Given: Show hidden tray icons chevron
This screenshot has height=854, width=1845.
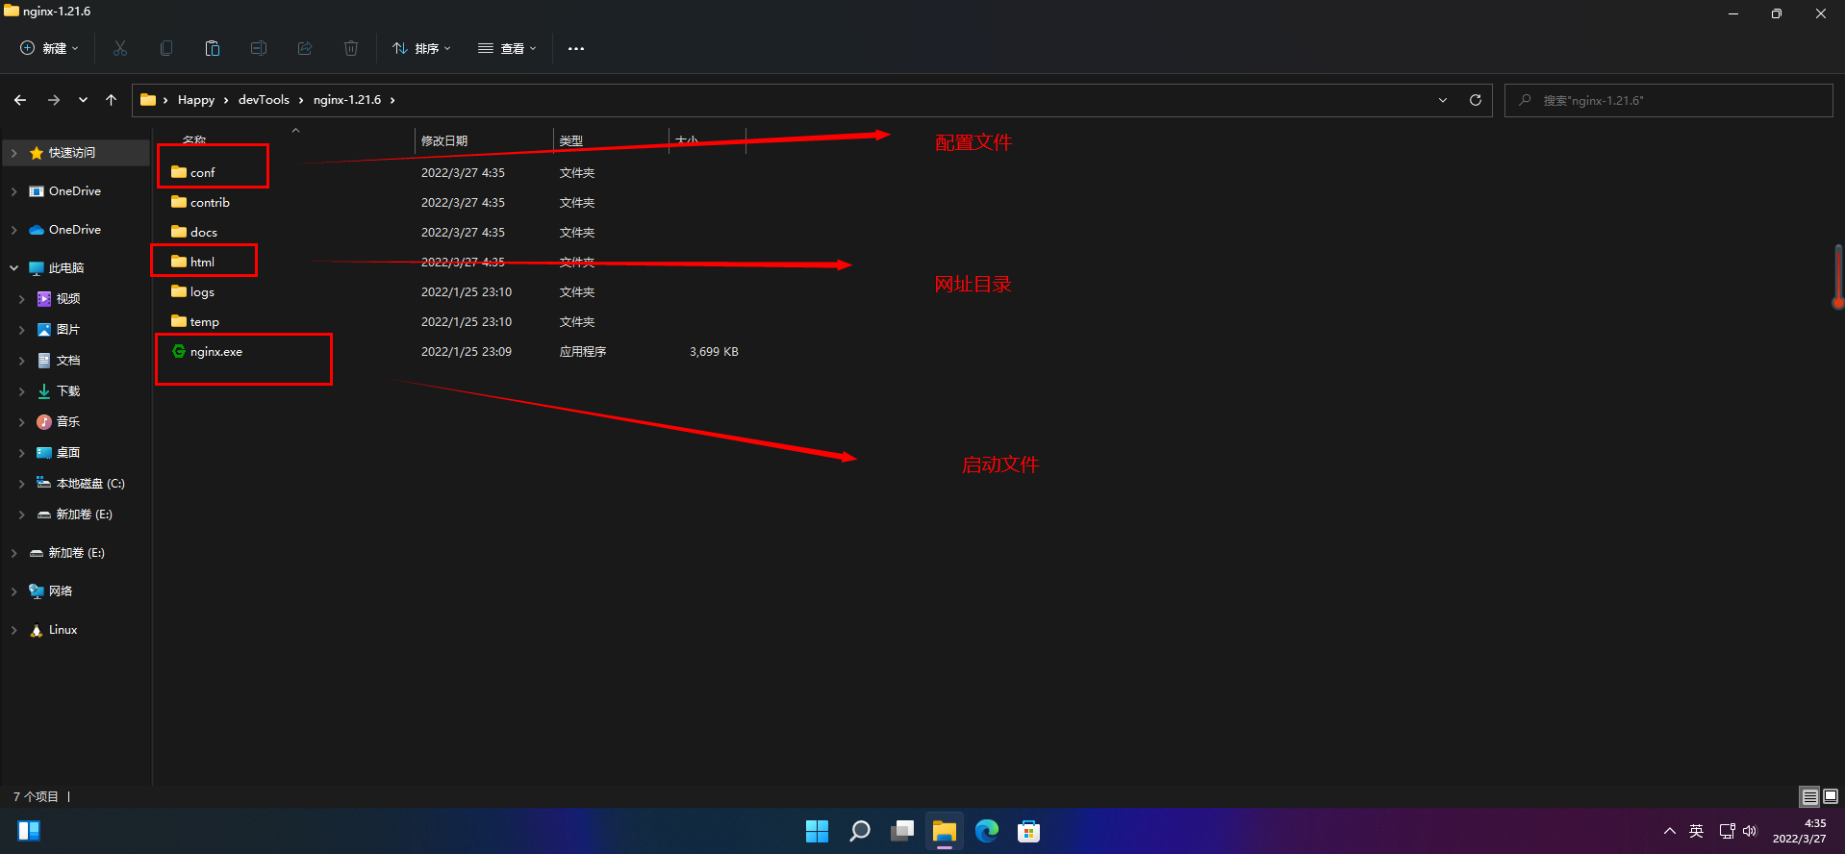Looking at the screenshot, I should tap(1670, 831).
